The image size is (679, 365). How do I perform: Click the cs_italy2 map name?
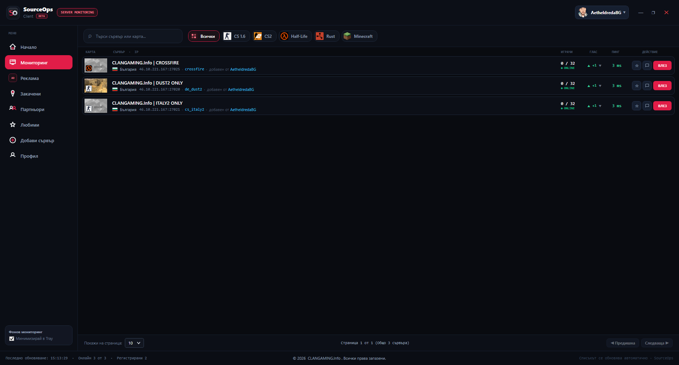195,110
